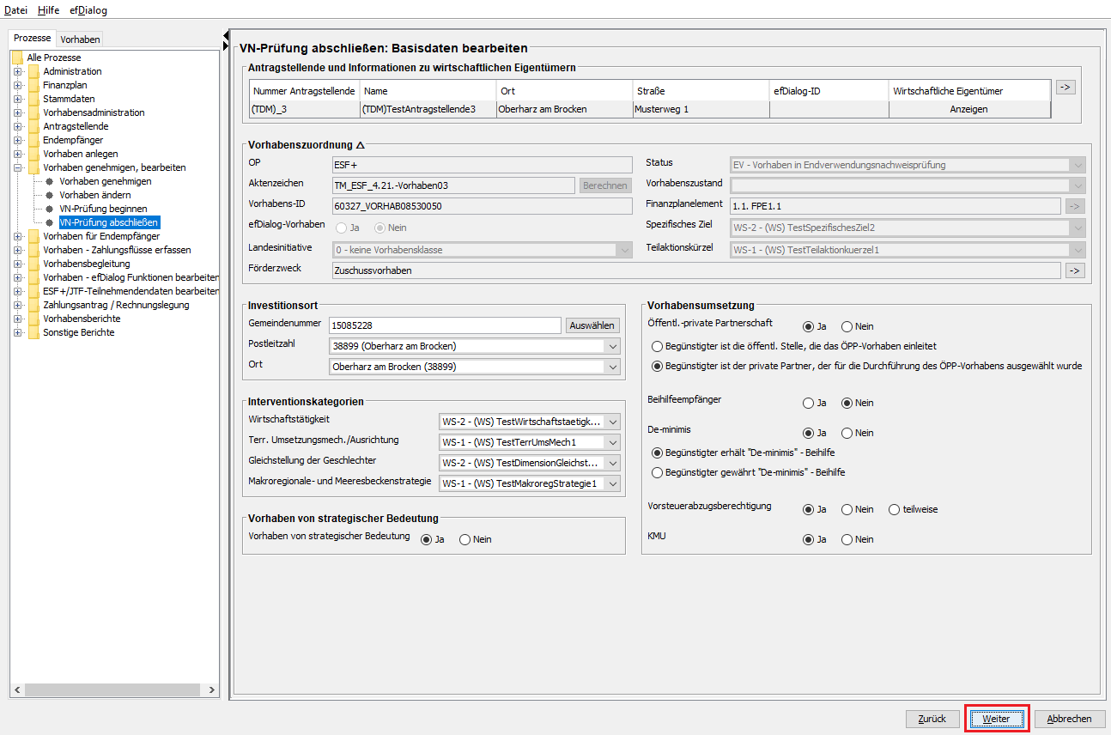Expand the Vorhabensadministration tree node
Image resolution: width=1111 pixels, height=735 pixels.
[17, 112]
